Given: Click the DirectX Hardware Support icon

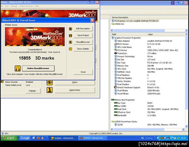Looking at the screenshot, I should pyautogui.click(x=116, y=87).
